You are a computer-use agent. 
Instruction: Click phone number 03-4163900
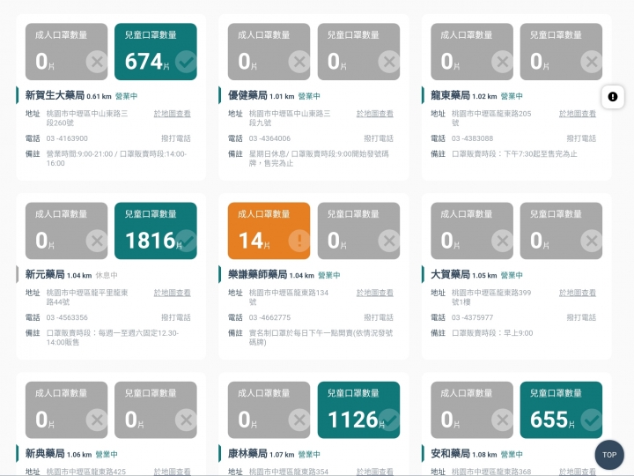(67, 138)
